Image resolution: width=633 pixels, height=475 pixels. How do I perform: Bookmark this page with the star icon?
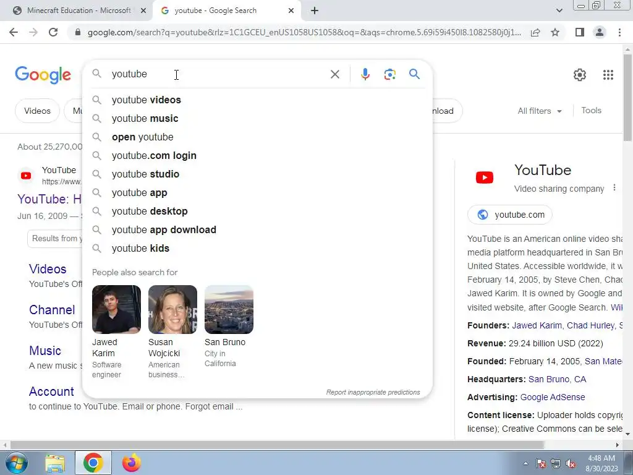point(555,32)
